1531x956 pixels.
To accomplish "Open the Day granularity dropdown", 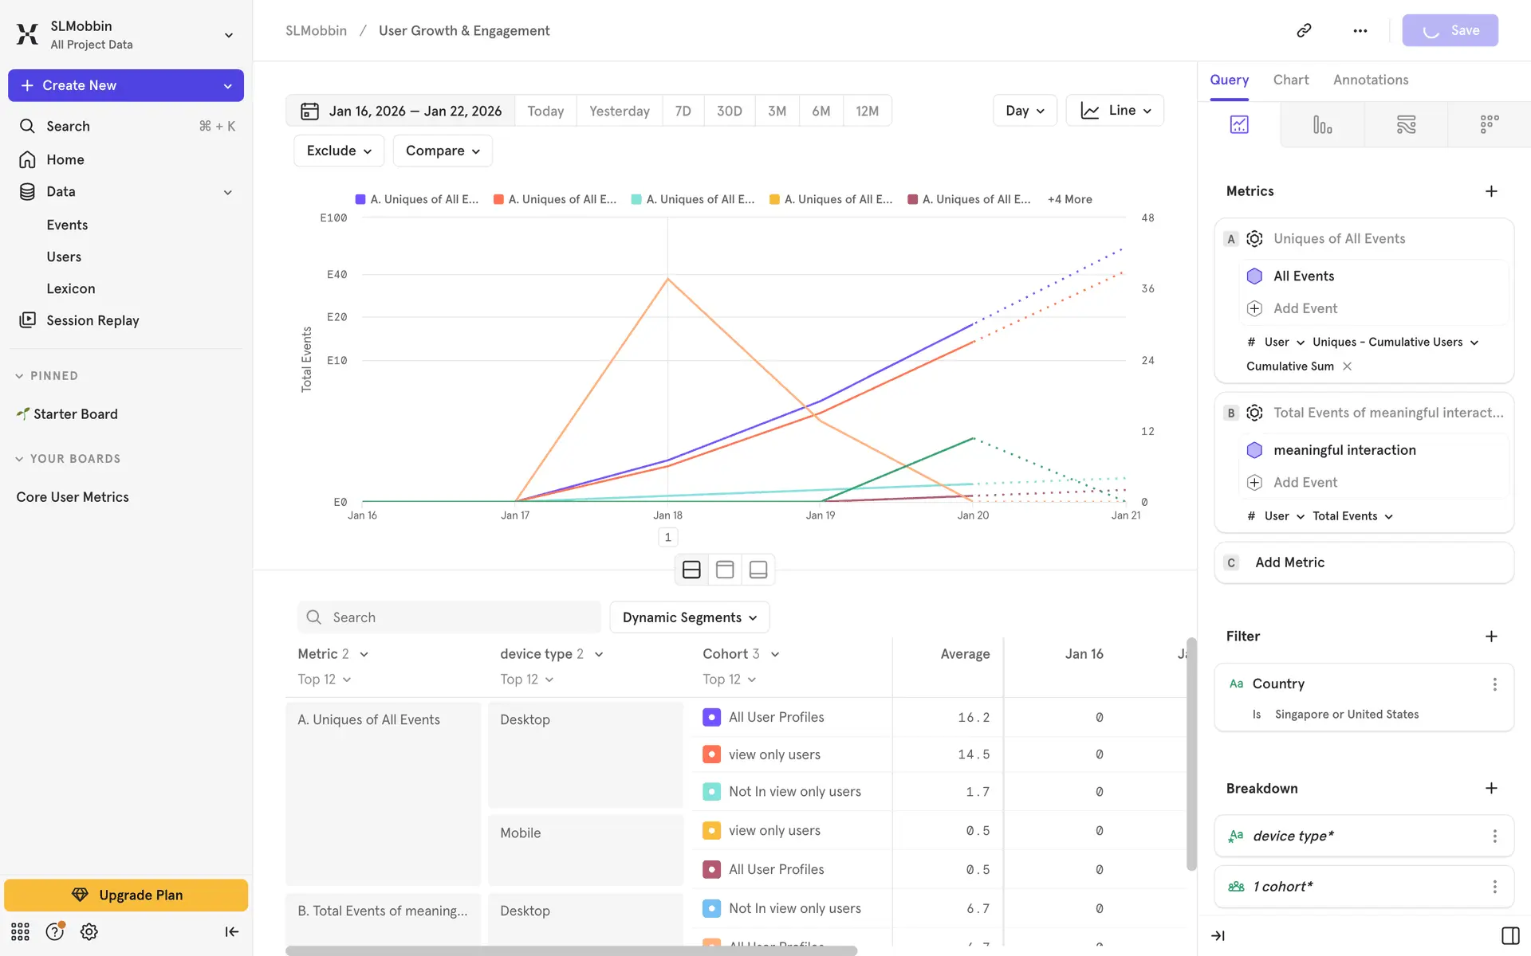I will [1024, 111].
